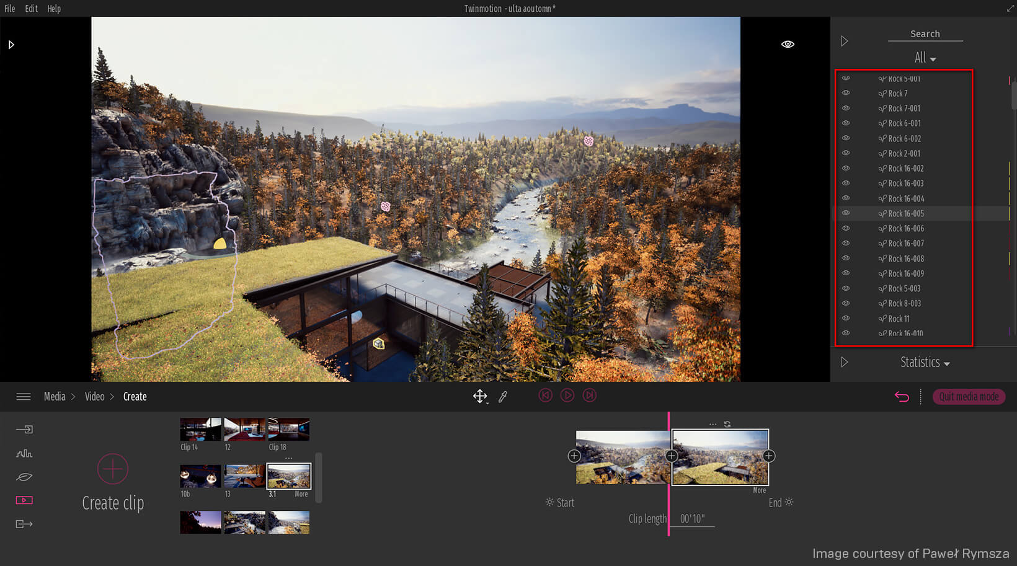
Task: Open the audio ambience panel in the left sidebar
Action: [x=24, y=453]
